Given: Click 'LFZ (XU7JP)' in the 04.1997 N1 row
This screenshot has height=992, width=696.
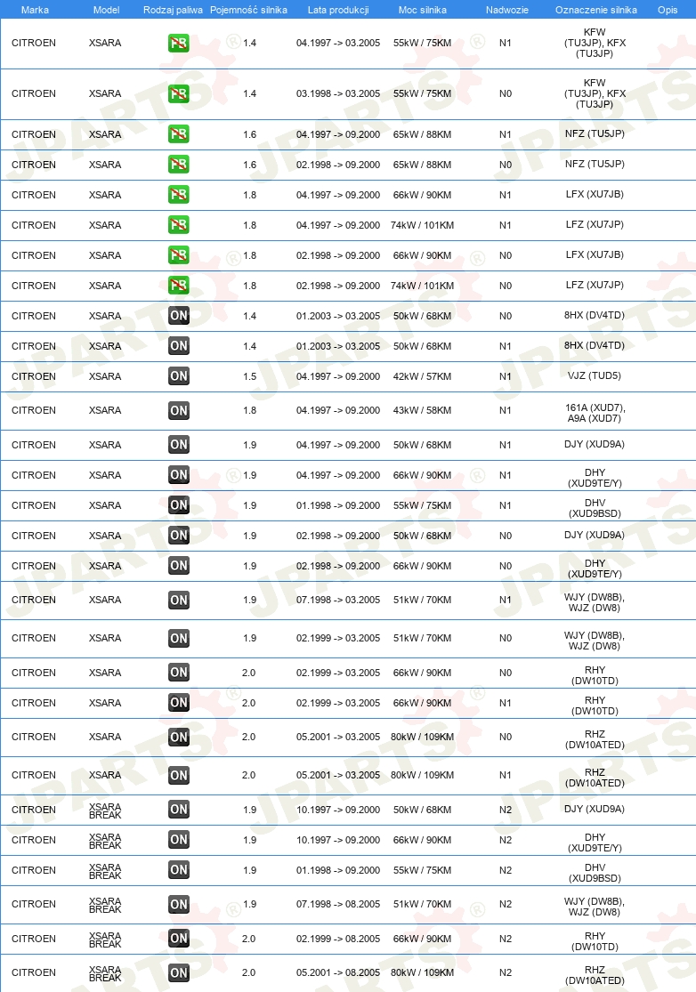Looking at the screenshot, I should (595, 224).
